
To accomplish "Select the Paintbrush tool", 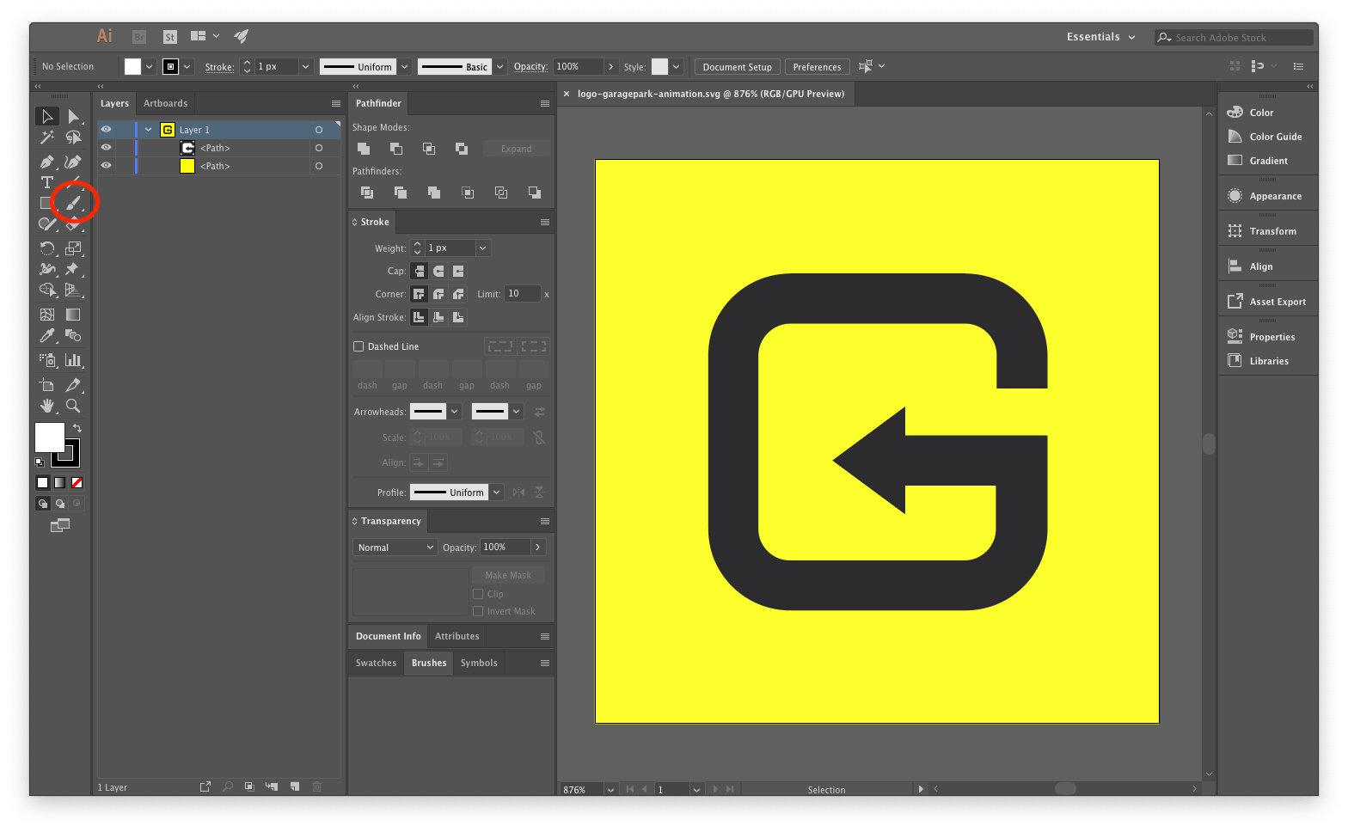I will 73,204.
